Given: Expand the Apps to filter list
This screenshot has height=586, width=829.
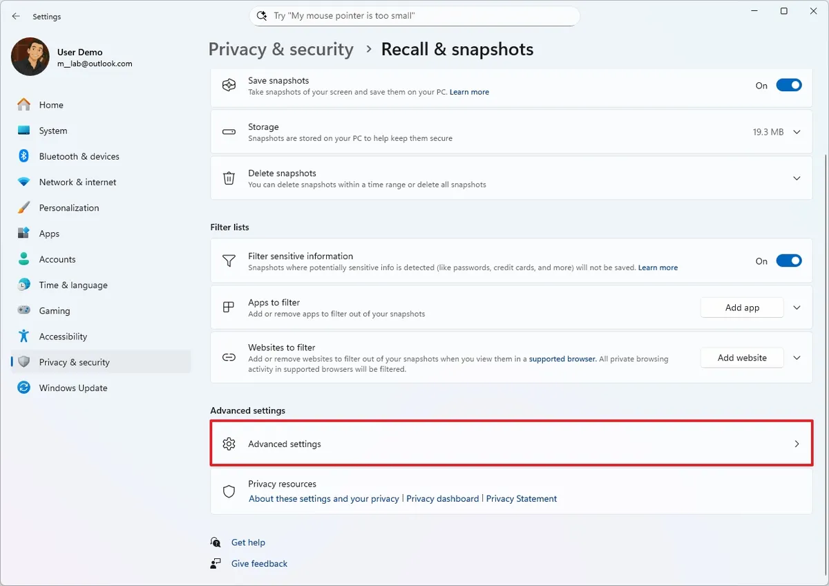Looking at the screenshot, I should click(797, 308).
